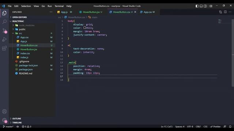Open the Edit menu

(x=16, y=6)
